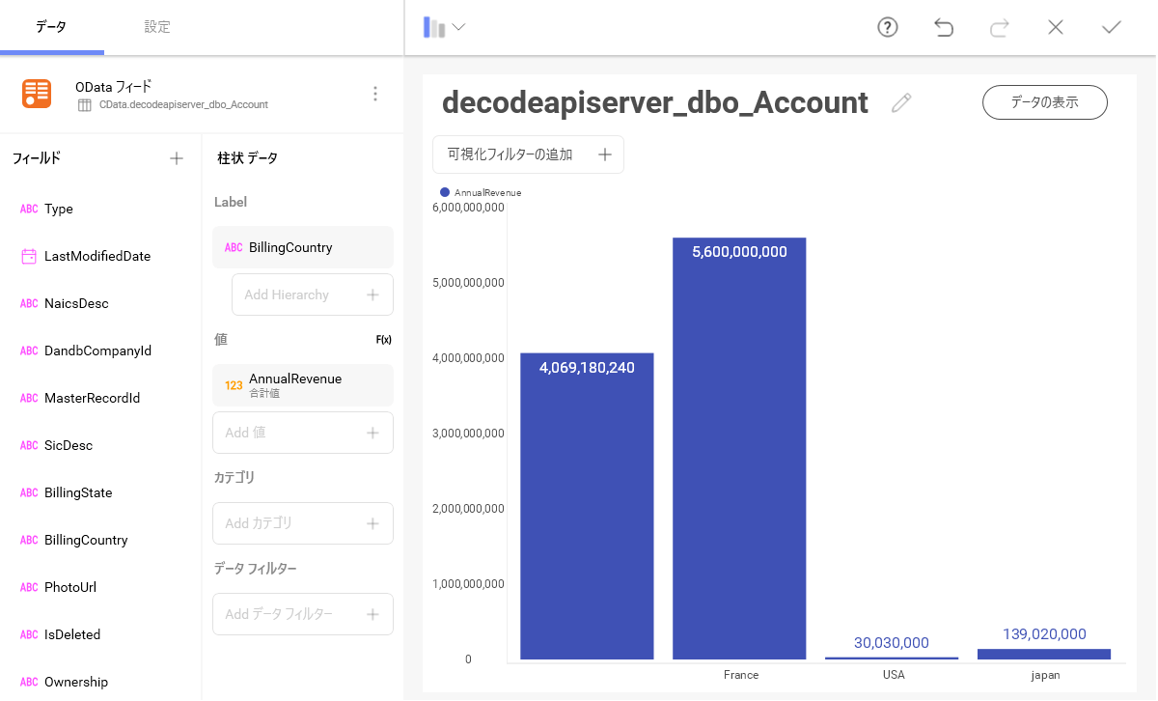Image resolution: width=1158 pixels, height=701 pixels.
Task: Select the LastModifiedDate field
Action: tap(96, 256)
